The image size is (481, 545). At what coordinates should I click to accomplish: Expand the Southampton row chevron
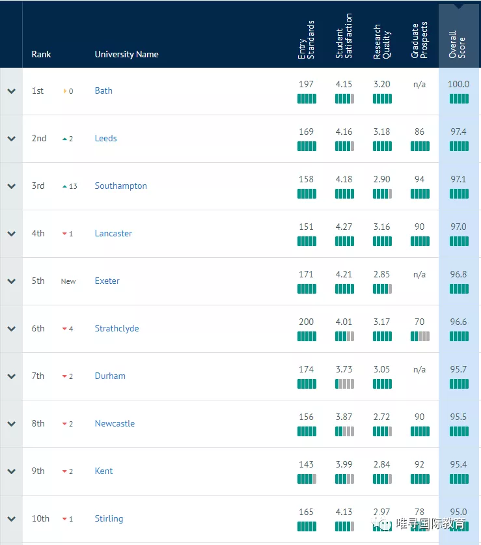pos(12,186)
